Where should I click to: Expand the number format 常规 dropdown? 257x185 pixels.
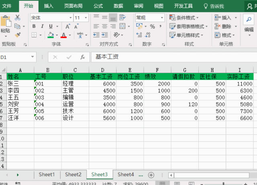[x=162, y=18]
